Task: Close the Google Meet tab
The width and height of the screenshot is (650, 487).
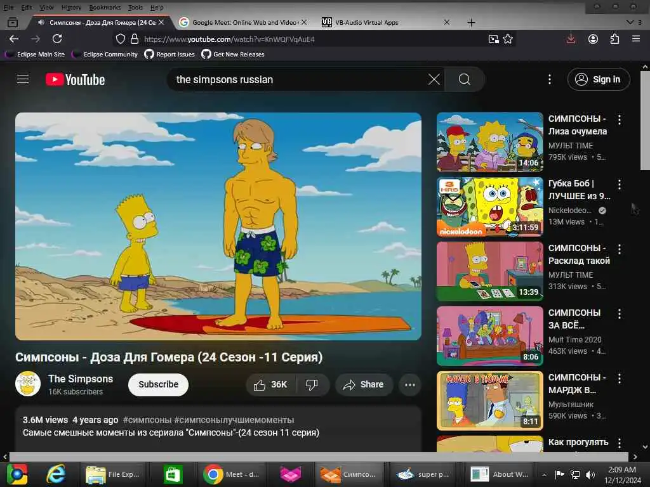Action: [304, 22]
